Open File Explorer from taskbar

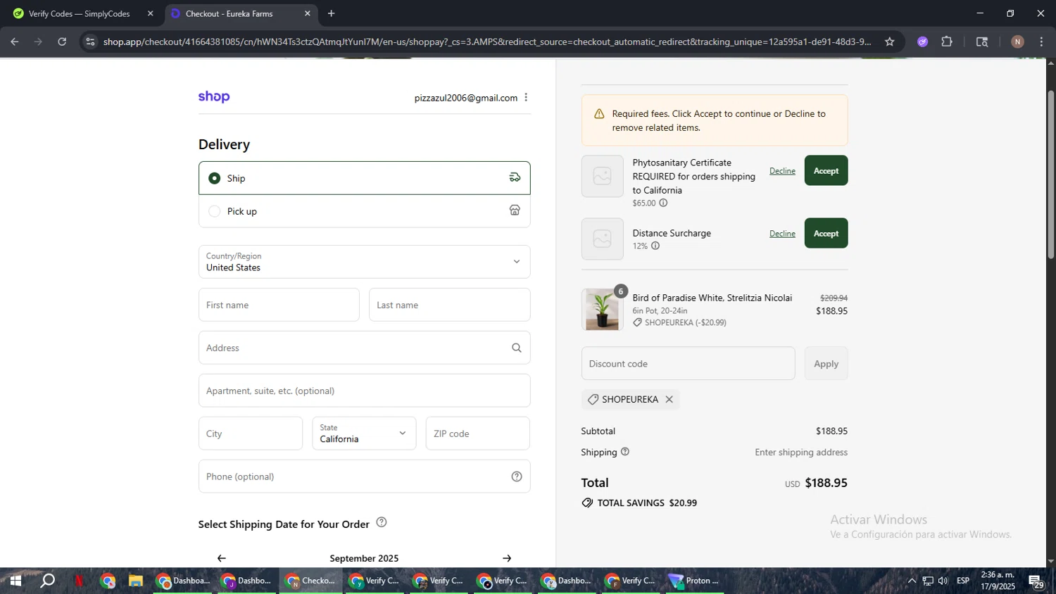136,581
